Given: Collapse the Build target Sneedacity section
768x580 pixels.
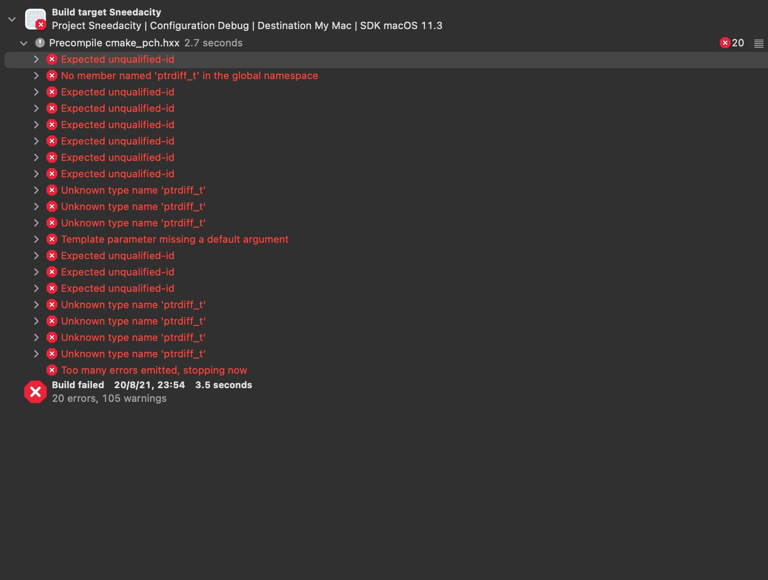Looking at the screenshot, I should point(11,19).
